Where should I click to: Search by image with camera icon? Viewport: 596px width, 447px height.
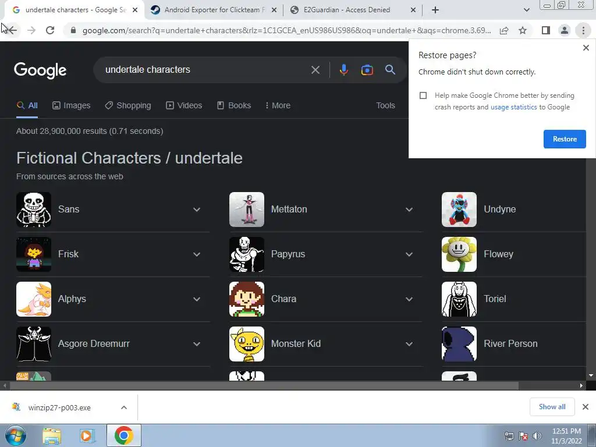[367, 70]
